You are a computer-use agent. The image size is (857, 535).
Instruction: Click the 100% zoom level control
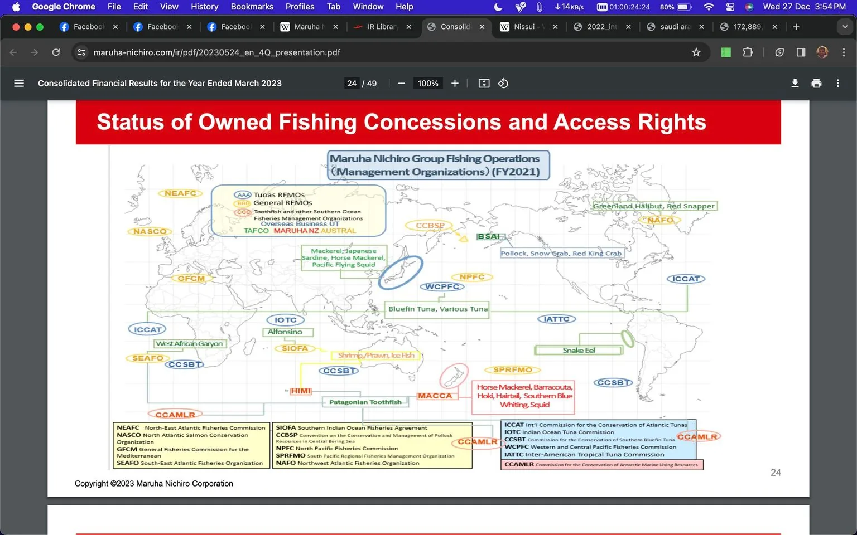click(427, 83)
